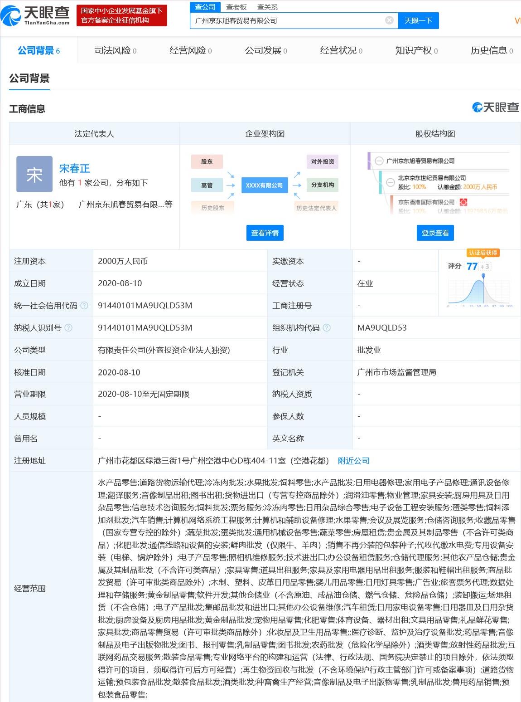Image resolution: width=521 pixels, height=702 pixels.
Task: Click the 营业期限 value 2020-08-10至无固定期限
Action: pos(144,395)
